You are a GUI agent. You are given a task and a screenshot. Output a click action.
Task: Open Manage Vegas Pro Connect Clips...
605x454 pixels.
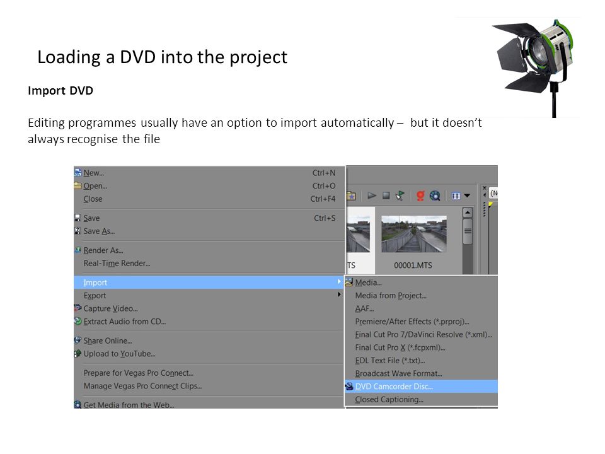(209, 386)
